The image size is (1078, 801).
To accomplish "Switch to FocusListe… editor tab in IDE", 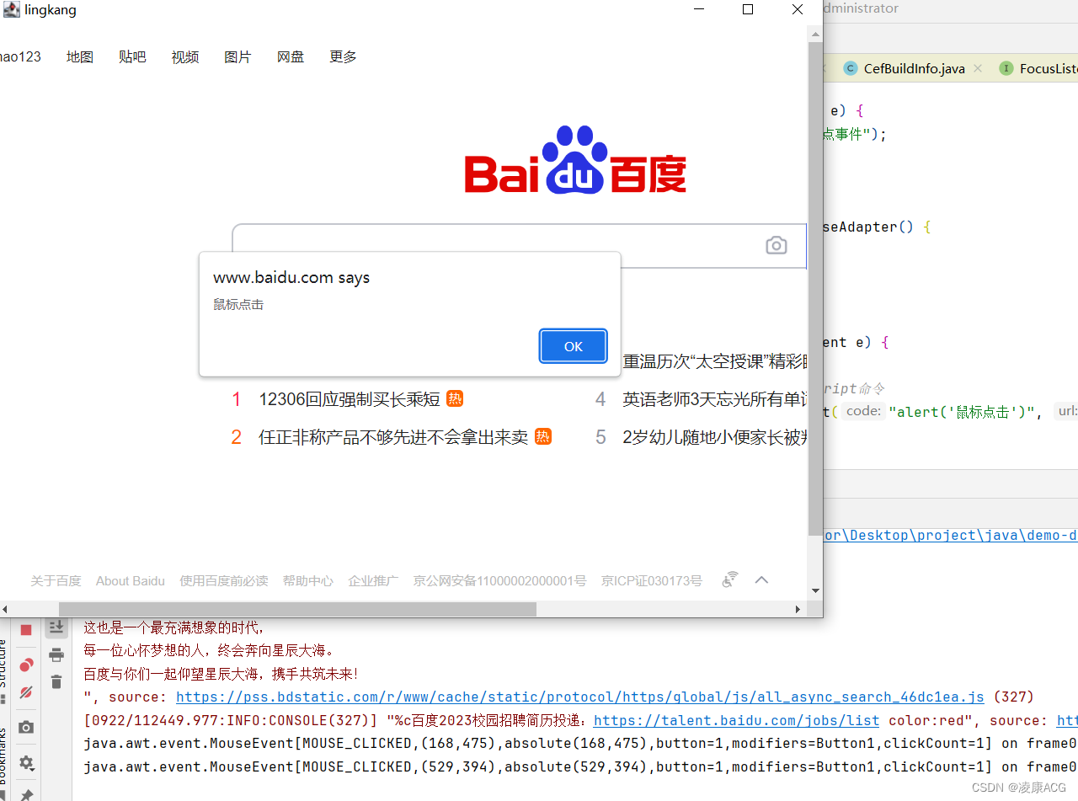I will click(x=1039, y=68).
